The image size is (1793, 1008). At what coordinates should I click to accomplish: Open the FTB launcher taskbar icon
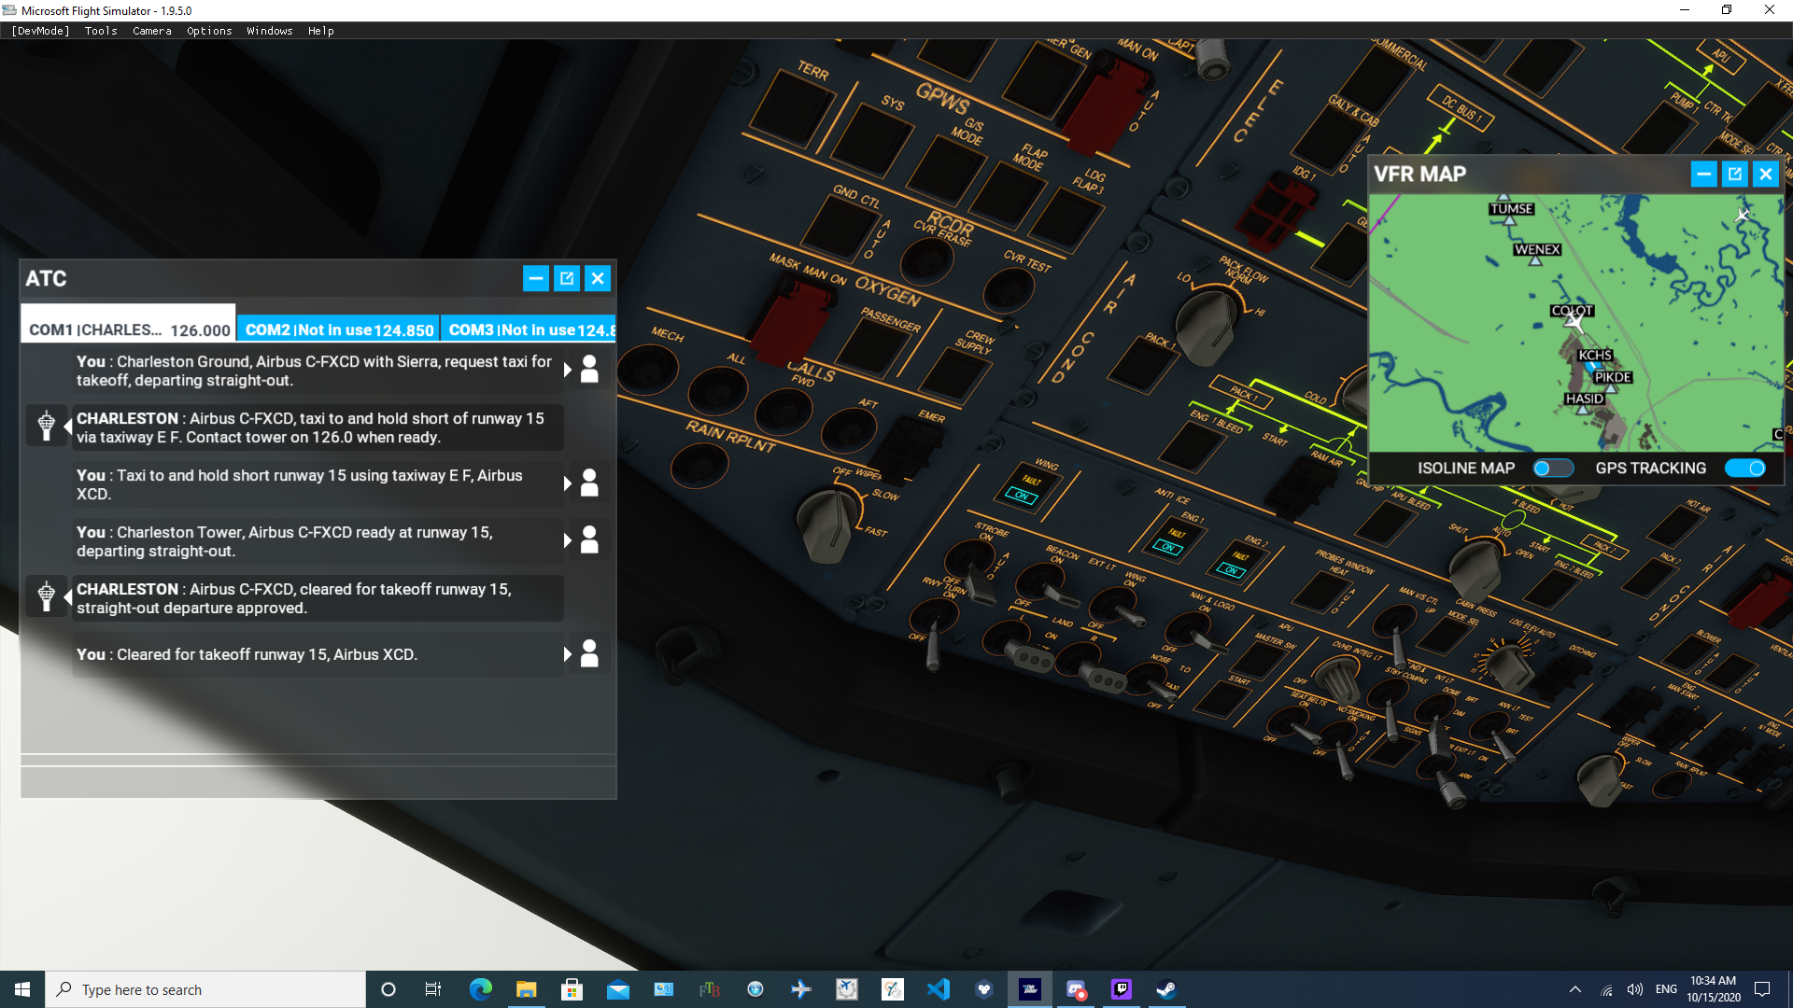click(x=710, y=989)
